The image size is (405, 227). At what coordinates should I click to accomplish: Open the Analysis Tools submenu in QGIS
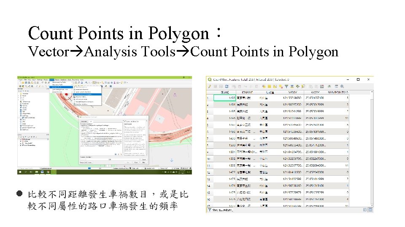coord(61,87)
